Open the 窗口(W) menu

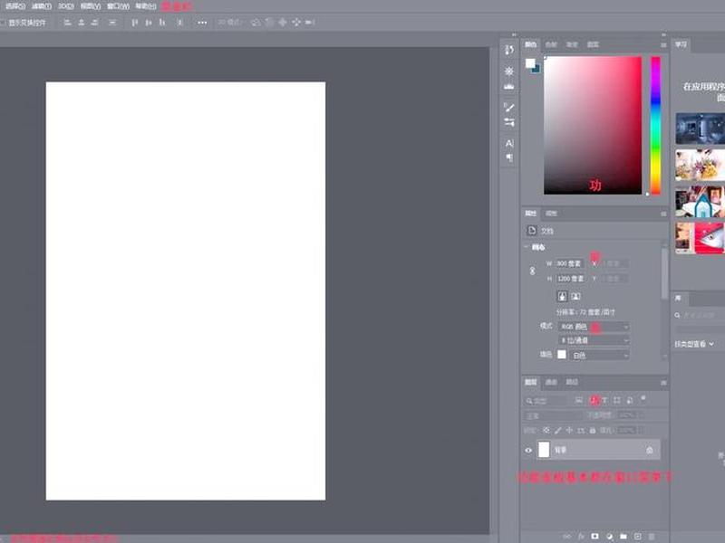[x=118, y=6]
